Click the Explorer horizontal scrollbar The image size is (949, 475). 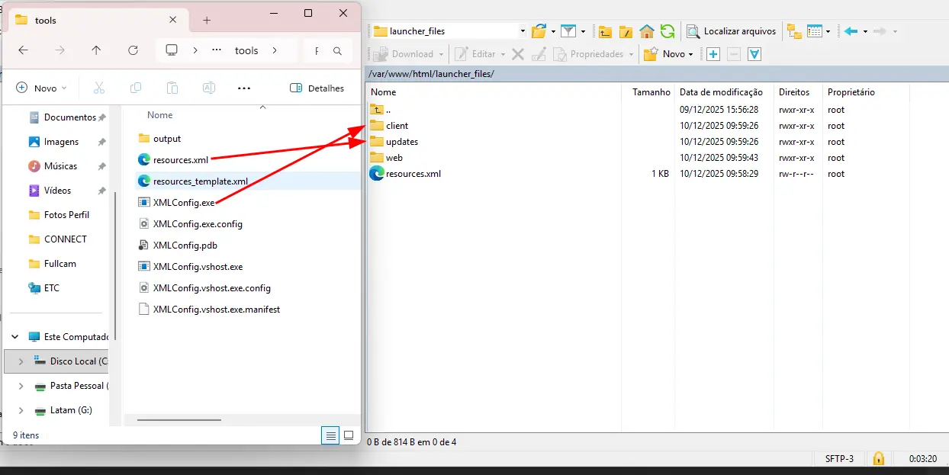179,419
